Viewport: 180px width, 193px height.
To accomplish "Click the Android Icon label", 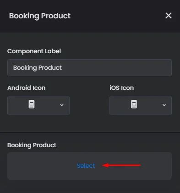I will point(27,88).
